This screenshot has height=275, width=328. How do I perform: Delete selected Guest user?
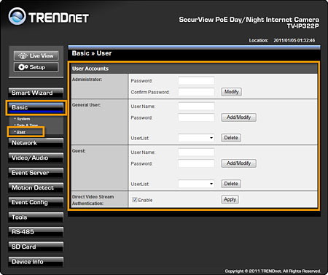click(231, 184)
